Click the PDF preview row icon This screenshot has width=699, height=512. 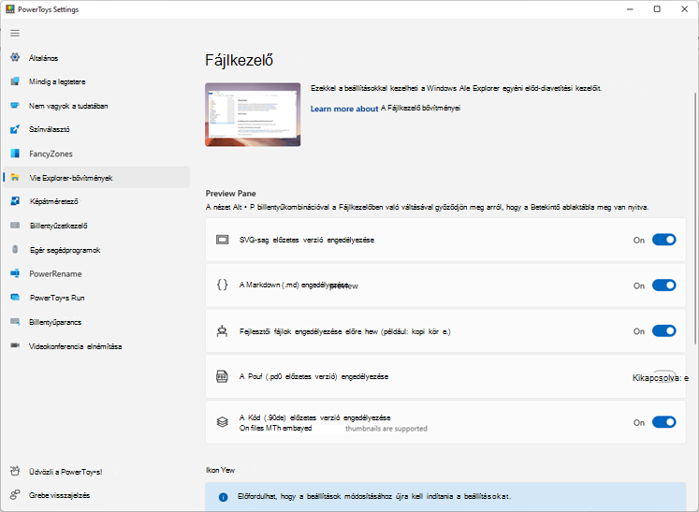[x=222, y=376]
